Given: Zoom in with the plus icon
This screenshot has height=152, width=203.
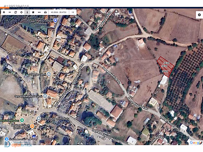Looking at the screenshot, I should tap(4, 12).
